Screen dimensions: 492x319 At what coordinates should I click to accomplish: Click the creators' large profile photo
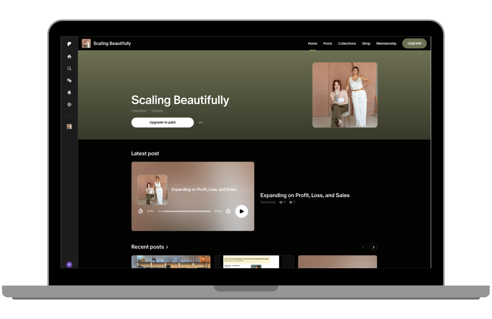(345, 95)
